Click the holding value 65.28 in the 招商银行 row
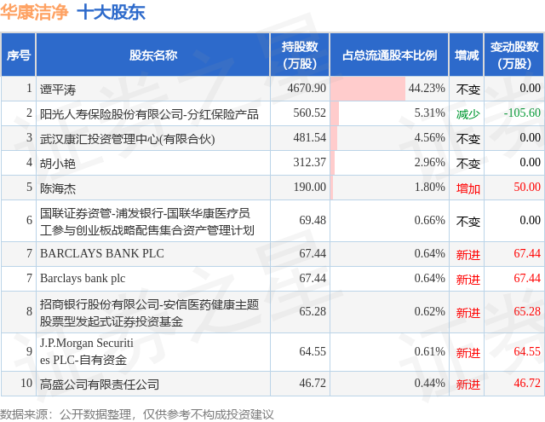The height and width of the screenshot is (422, 545). [x=313, y=311]
